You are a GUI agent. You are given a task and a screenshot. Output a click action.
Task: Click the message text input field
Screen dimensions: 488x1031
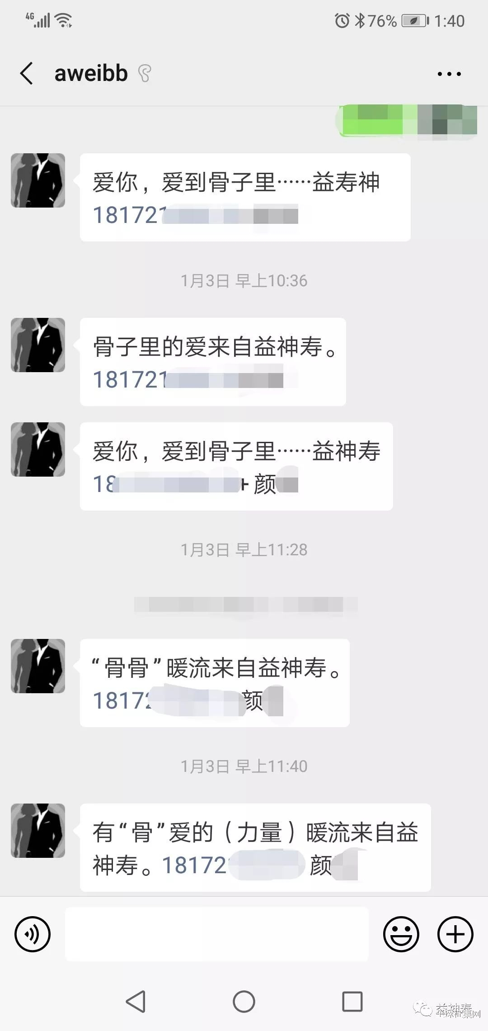[x=217, y=934]
